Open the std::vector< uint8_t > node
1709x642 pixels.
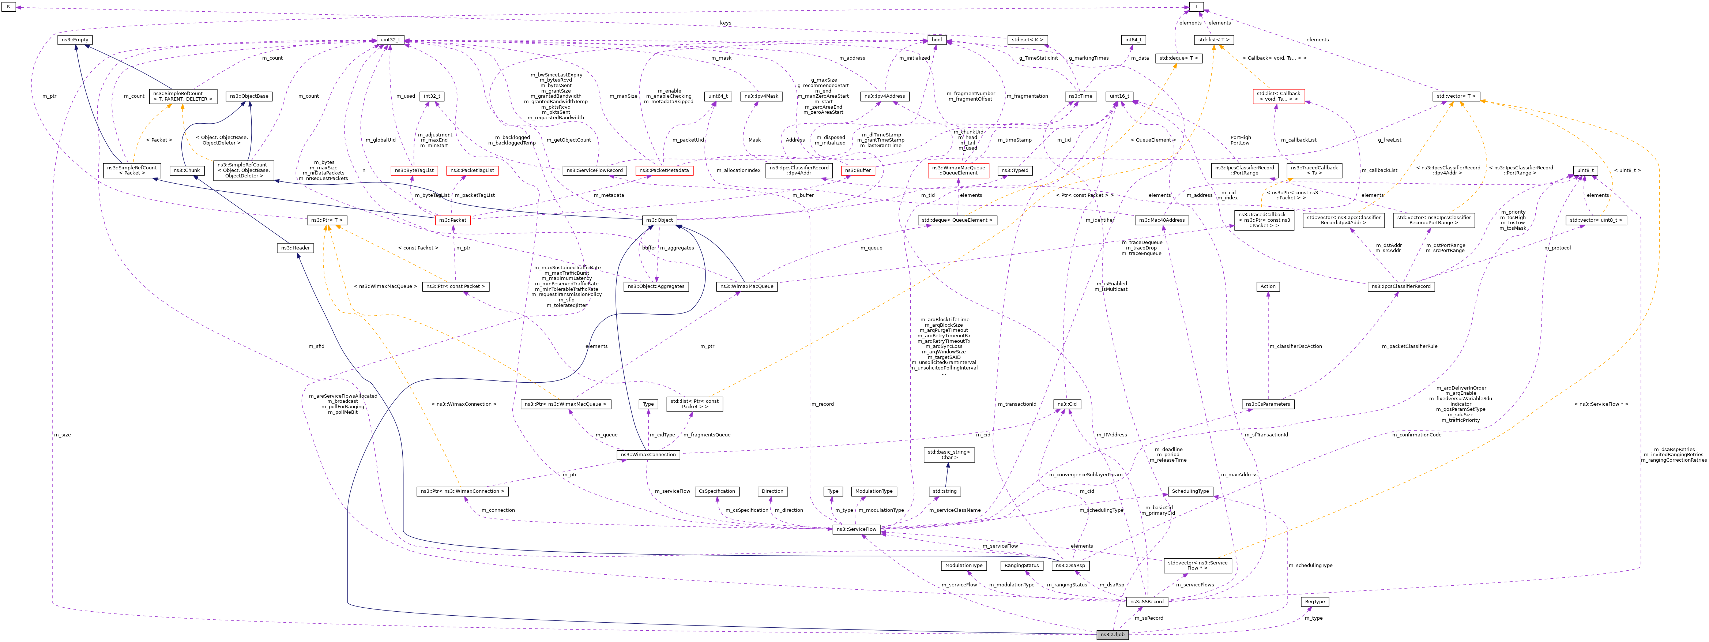coord(1596,220)
